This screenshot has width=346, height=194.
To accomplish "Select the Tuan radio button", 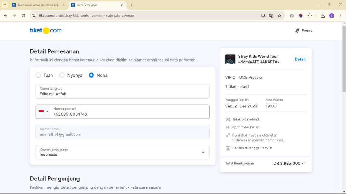I will point(38,75).
